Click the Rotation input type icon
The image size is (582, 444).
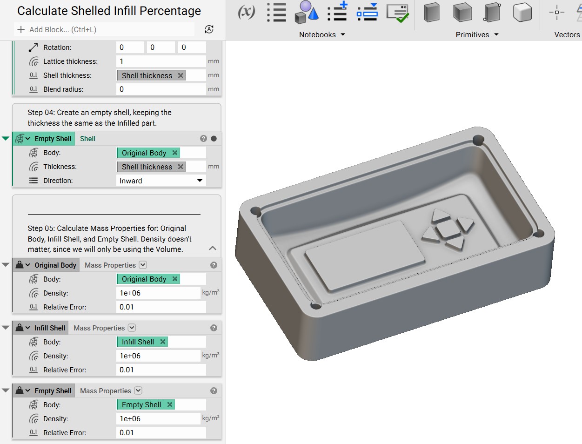tap(33, 47)
